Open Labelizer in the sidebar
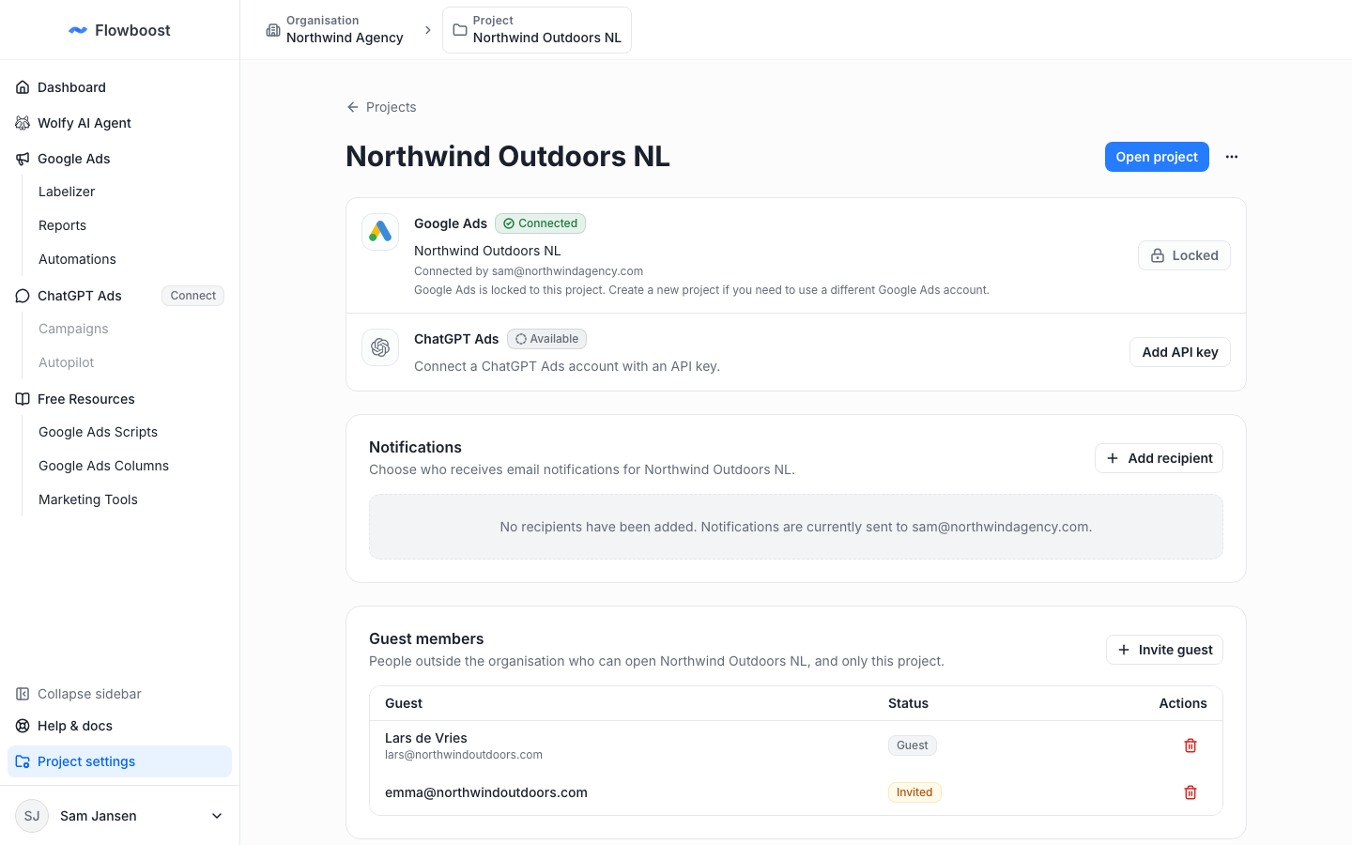1352x845 pixels. pos(67,192)
